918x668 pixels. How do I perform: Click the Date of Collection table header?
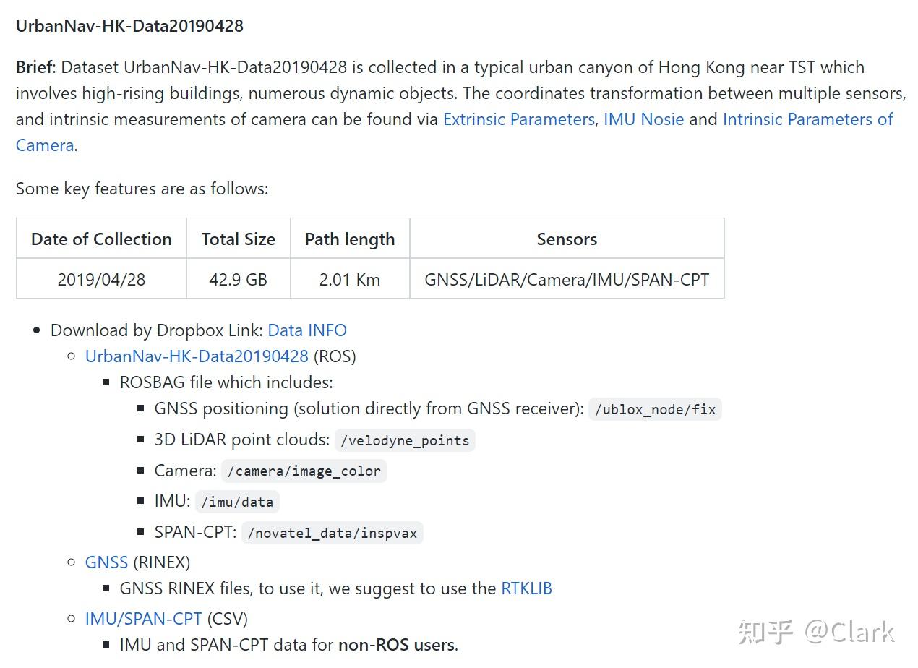101,239
